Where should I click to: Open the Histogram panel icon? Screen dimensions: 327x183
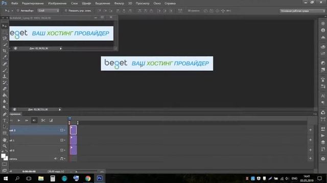(323, 37)
